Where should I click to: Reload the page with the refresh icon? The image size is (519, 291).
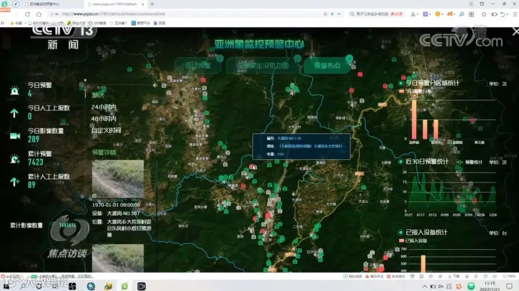27,14
